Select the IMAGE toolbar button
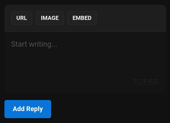The image size is (170, 123). point(50,18)
